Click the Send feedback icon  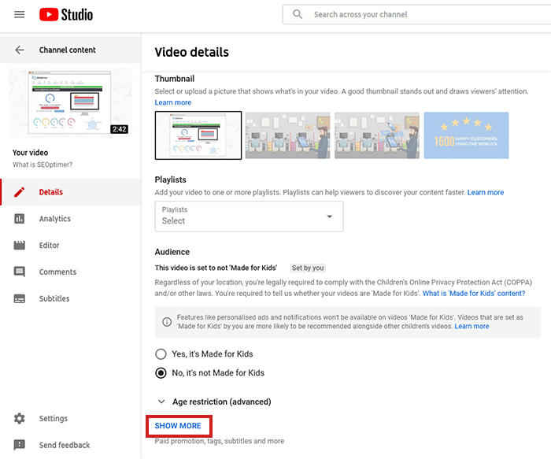[x=20, y=445]
